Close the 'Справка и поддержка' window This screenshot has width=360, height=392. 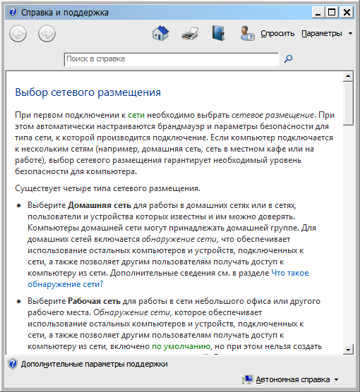pos(347,12)
